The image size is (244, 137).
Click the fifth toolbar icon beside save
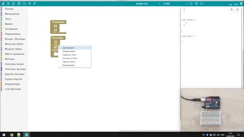pos(24,3)
